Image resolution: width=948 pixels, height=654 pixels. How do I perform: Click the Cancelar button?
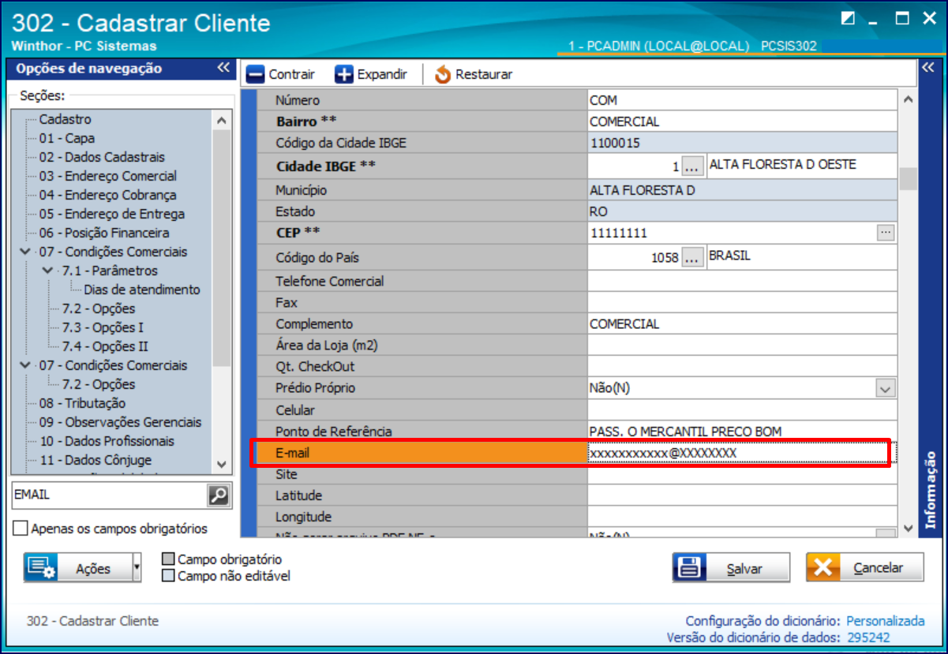click(x=864, y=568)
